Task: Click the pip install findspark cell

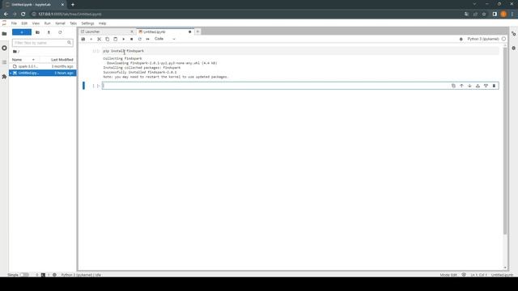Action: point(300,51)
